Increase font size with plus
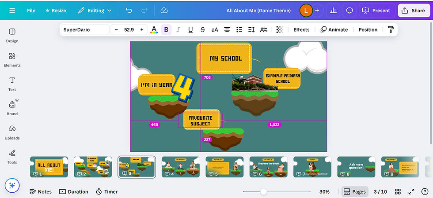The width and height of the screenshot is (433, 198). pos(142,30)
